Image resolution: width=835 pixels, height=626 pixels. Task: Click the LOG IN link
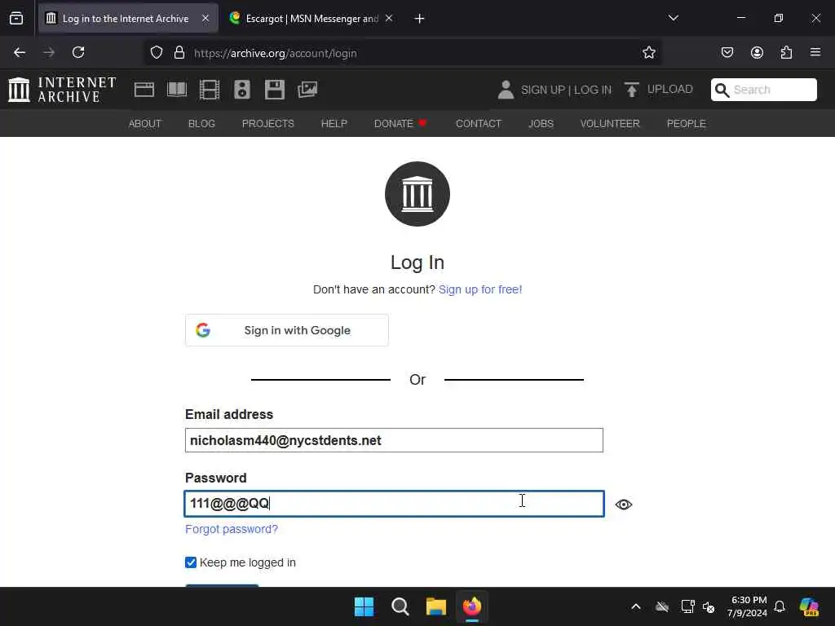click(x=593, y=90)
